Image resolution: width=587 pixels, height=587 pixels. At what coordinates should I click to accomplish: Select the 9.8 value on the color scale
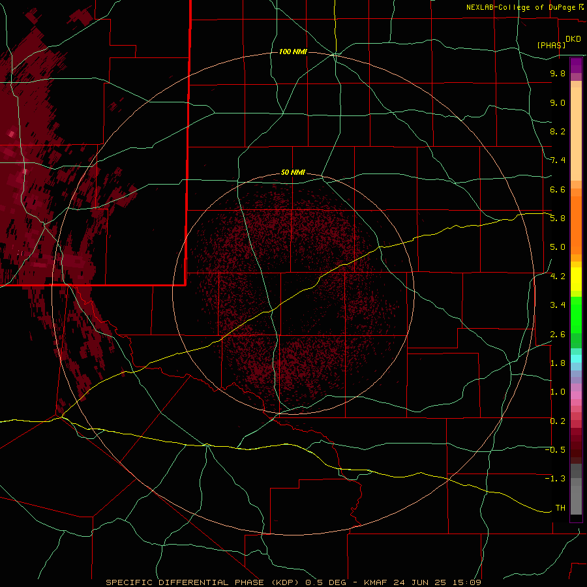click(x=558, y=73)
